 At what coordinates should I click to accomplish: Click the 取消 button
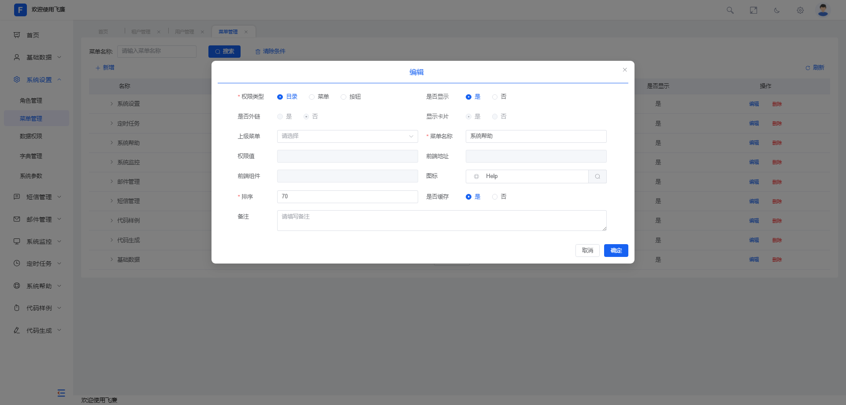point(587,250)
